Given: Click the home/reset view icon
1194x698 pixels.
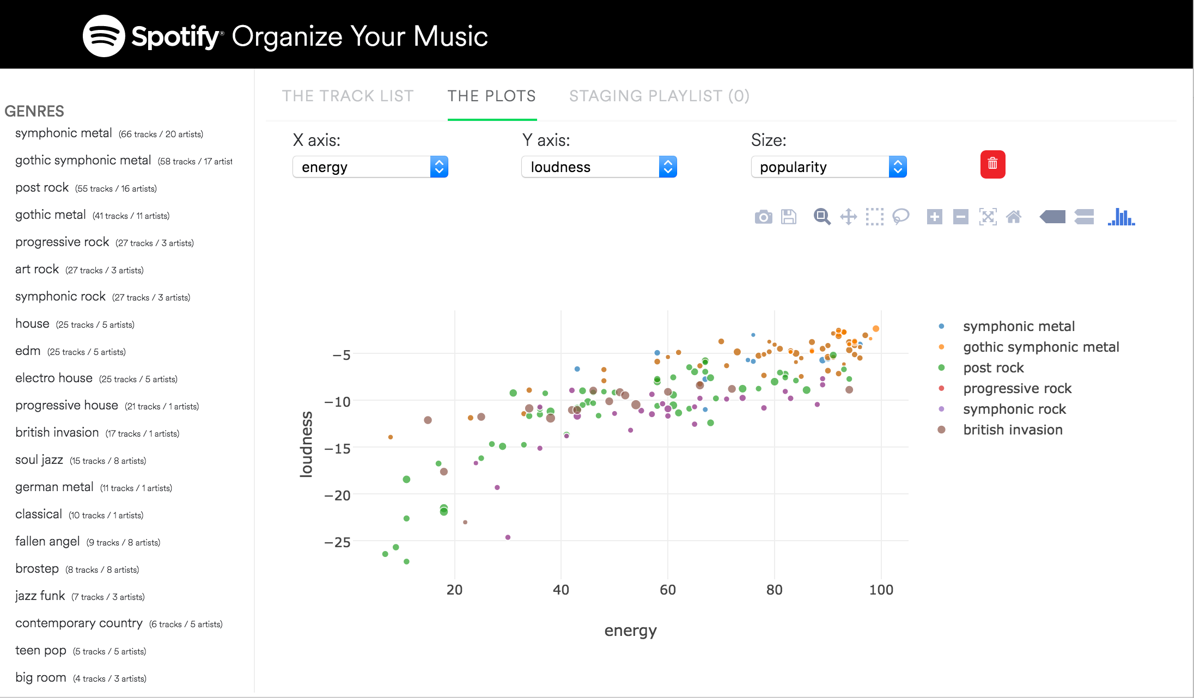Looking at the screenshot, I should (1015, 218).
